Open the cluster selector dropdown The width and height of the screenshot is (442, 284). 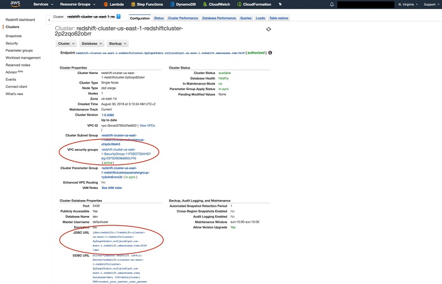(x=93, y=17)
